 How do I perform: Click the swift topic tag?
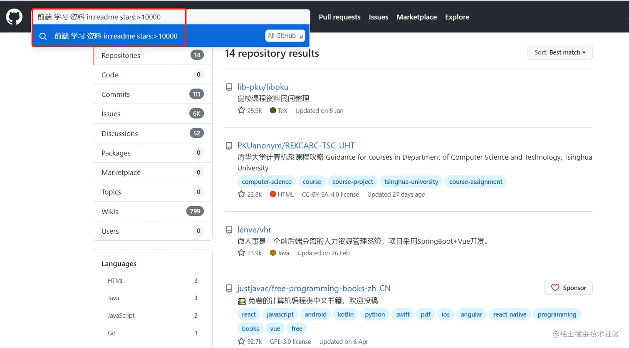point(403,314)
